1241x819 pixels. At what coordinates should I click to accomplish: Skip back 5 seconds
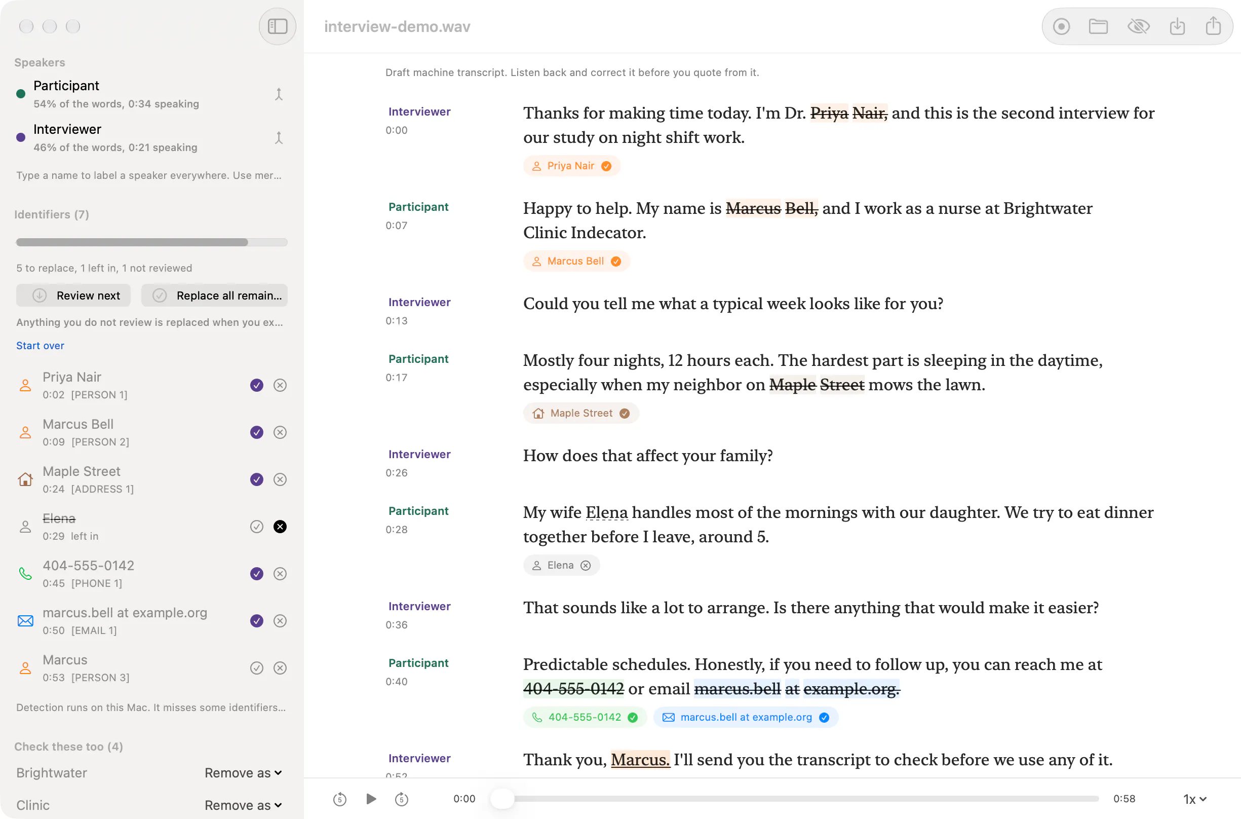339,799
